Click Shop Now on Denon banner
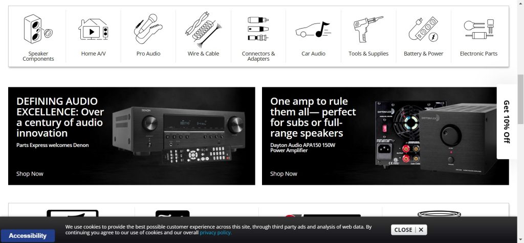This screenshot has height=243, width=524. [x=30, y=174]
